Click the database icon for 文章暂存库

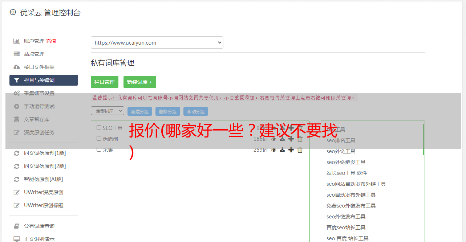(16, 119)
